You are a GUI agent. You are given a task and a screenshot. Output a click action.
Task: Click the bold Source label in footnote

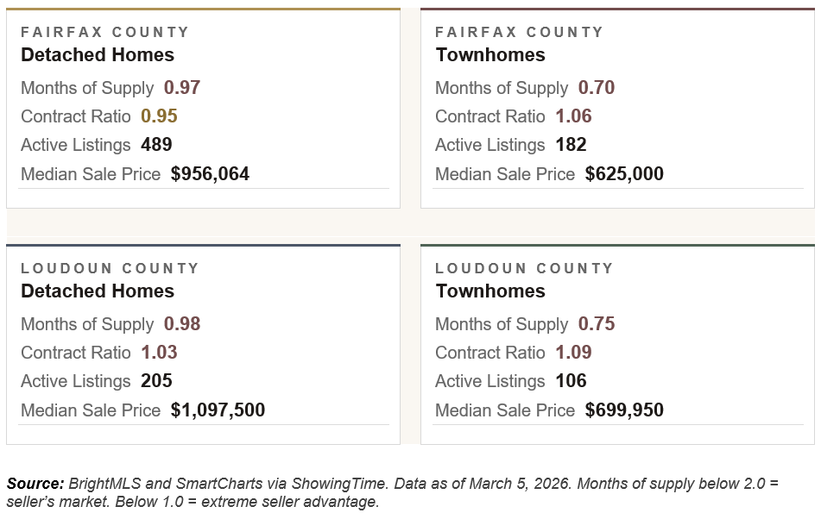pyautogui.click(x=35, y=484)
